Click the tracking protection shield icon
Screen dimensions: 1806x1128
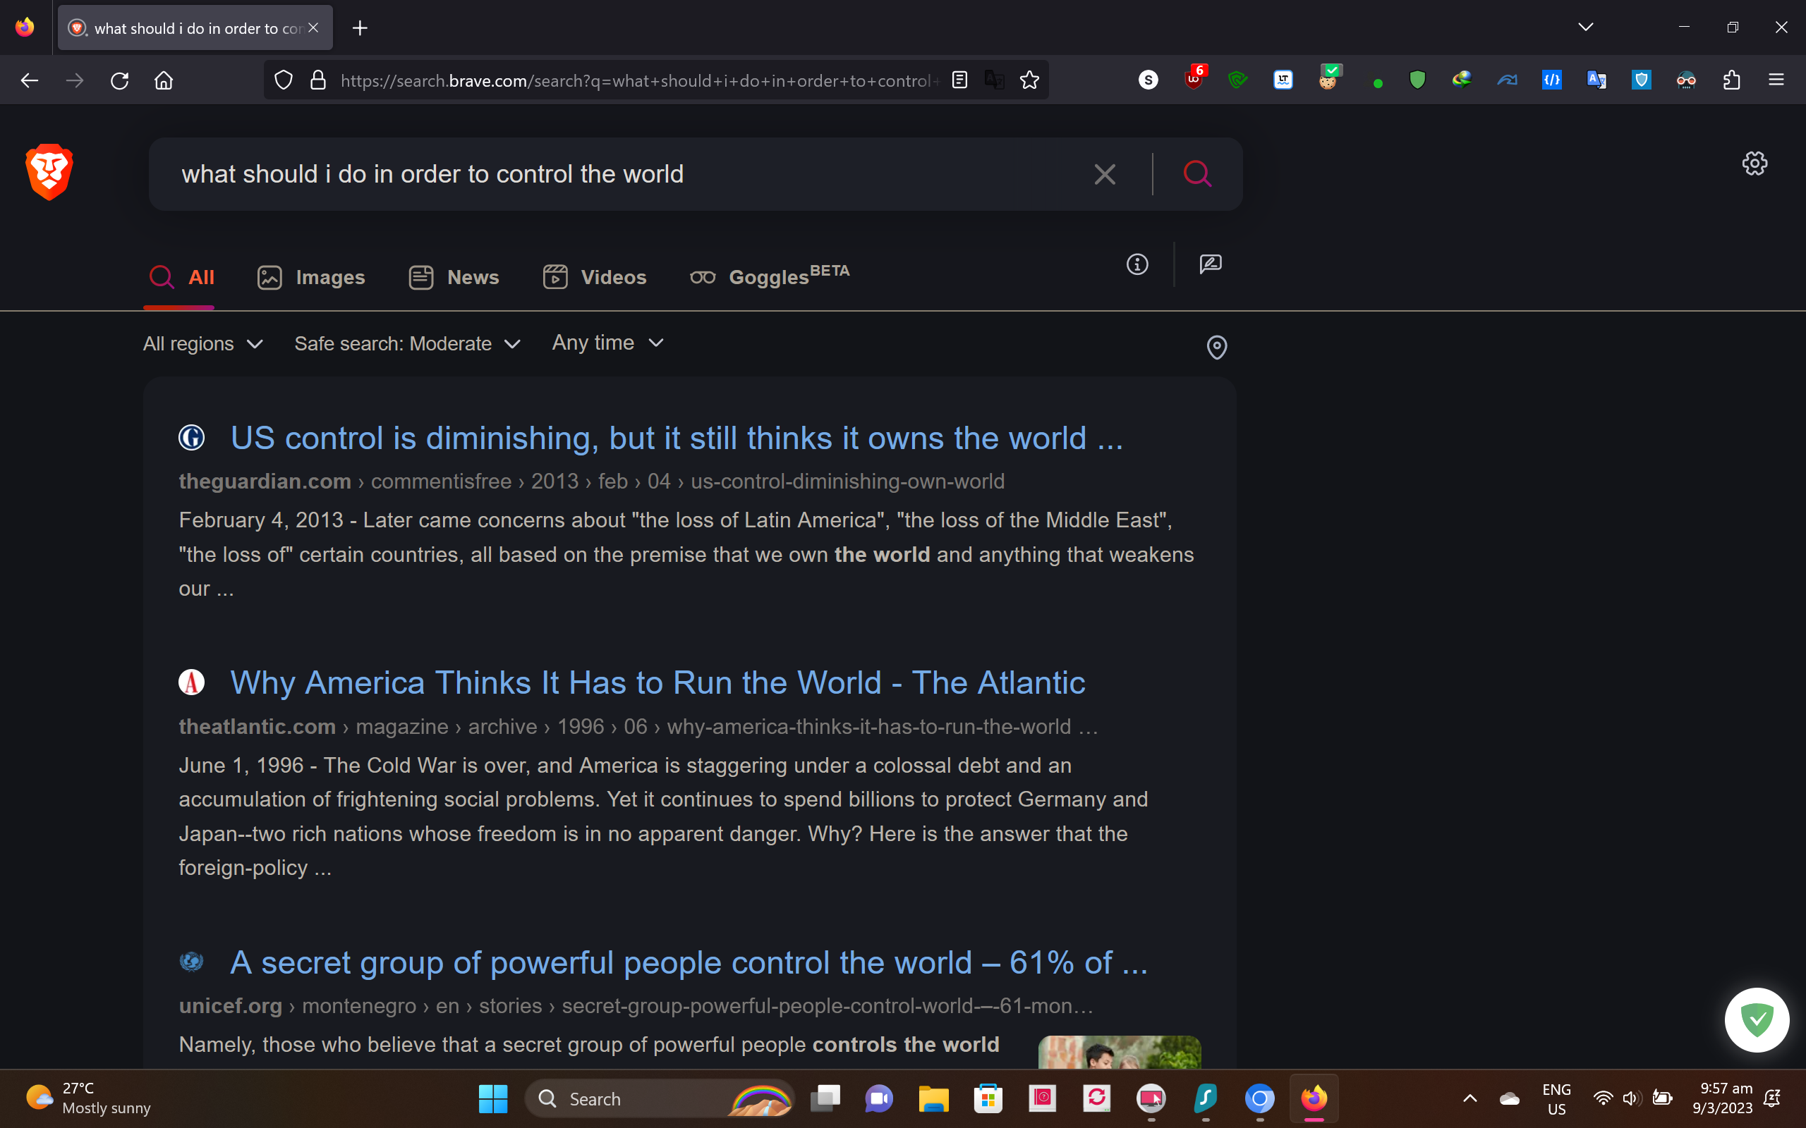click(x=283, y=80)
